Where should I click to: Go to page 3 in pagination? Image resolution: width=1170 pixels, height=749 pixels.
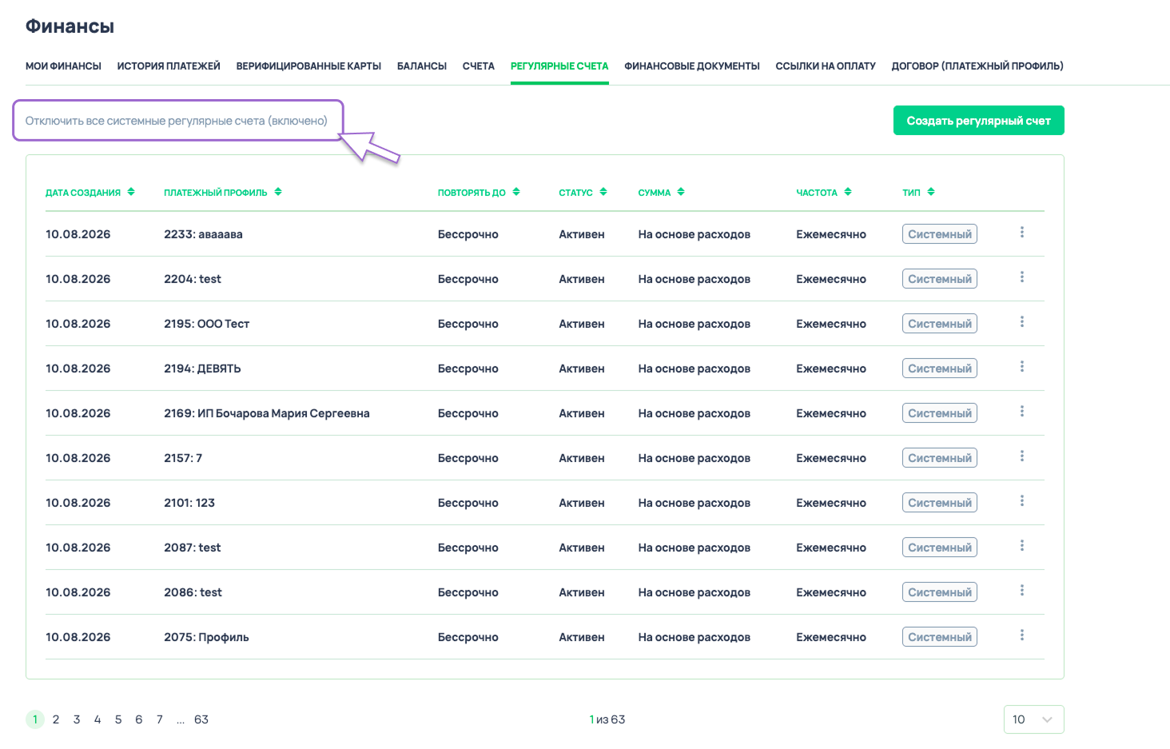[x=77, y=719]
